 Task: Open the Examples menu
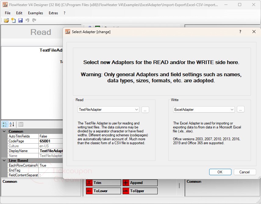[35, 13]
